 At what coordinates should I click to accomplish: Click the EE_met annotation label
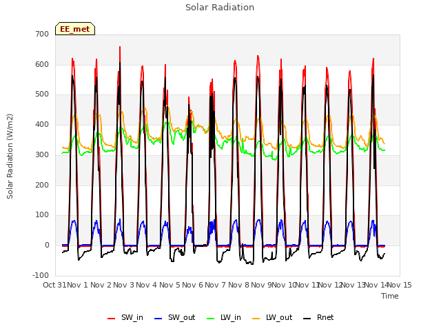click(x=75, y=29)
